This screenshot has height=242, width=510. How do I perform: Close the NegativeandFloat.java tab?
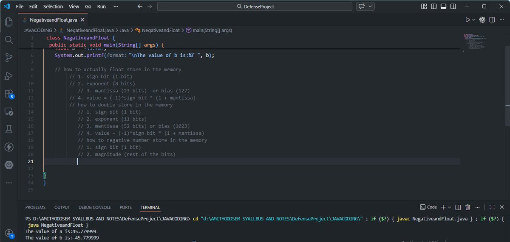coord(82,20)
